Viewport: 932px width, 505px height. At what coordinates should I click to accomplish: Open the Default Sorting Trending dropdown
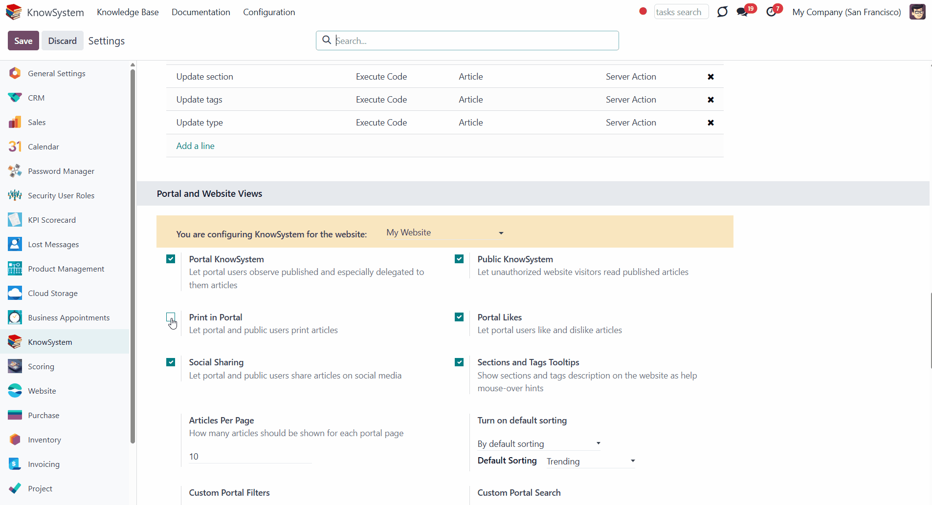[x=590, y=461]
